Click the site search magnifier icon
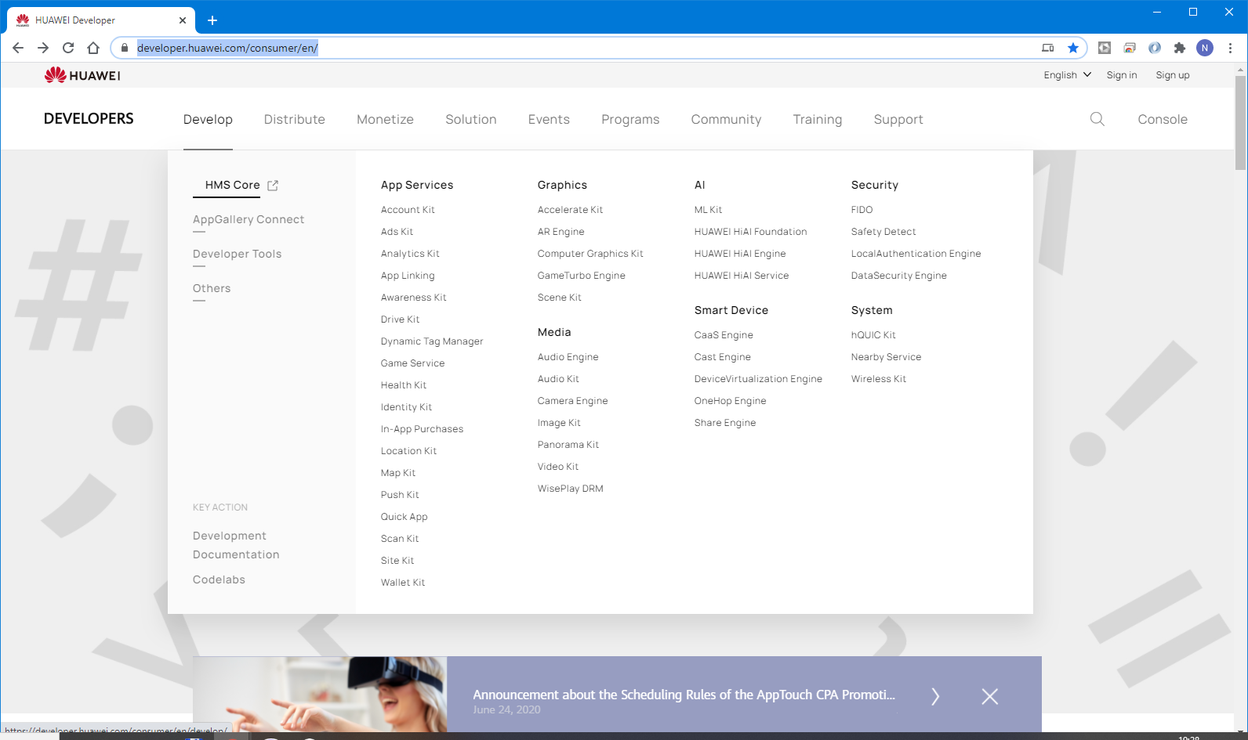The width and height of the screenshot is (1248, 740). coord(1097,119)
